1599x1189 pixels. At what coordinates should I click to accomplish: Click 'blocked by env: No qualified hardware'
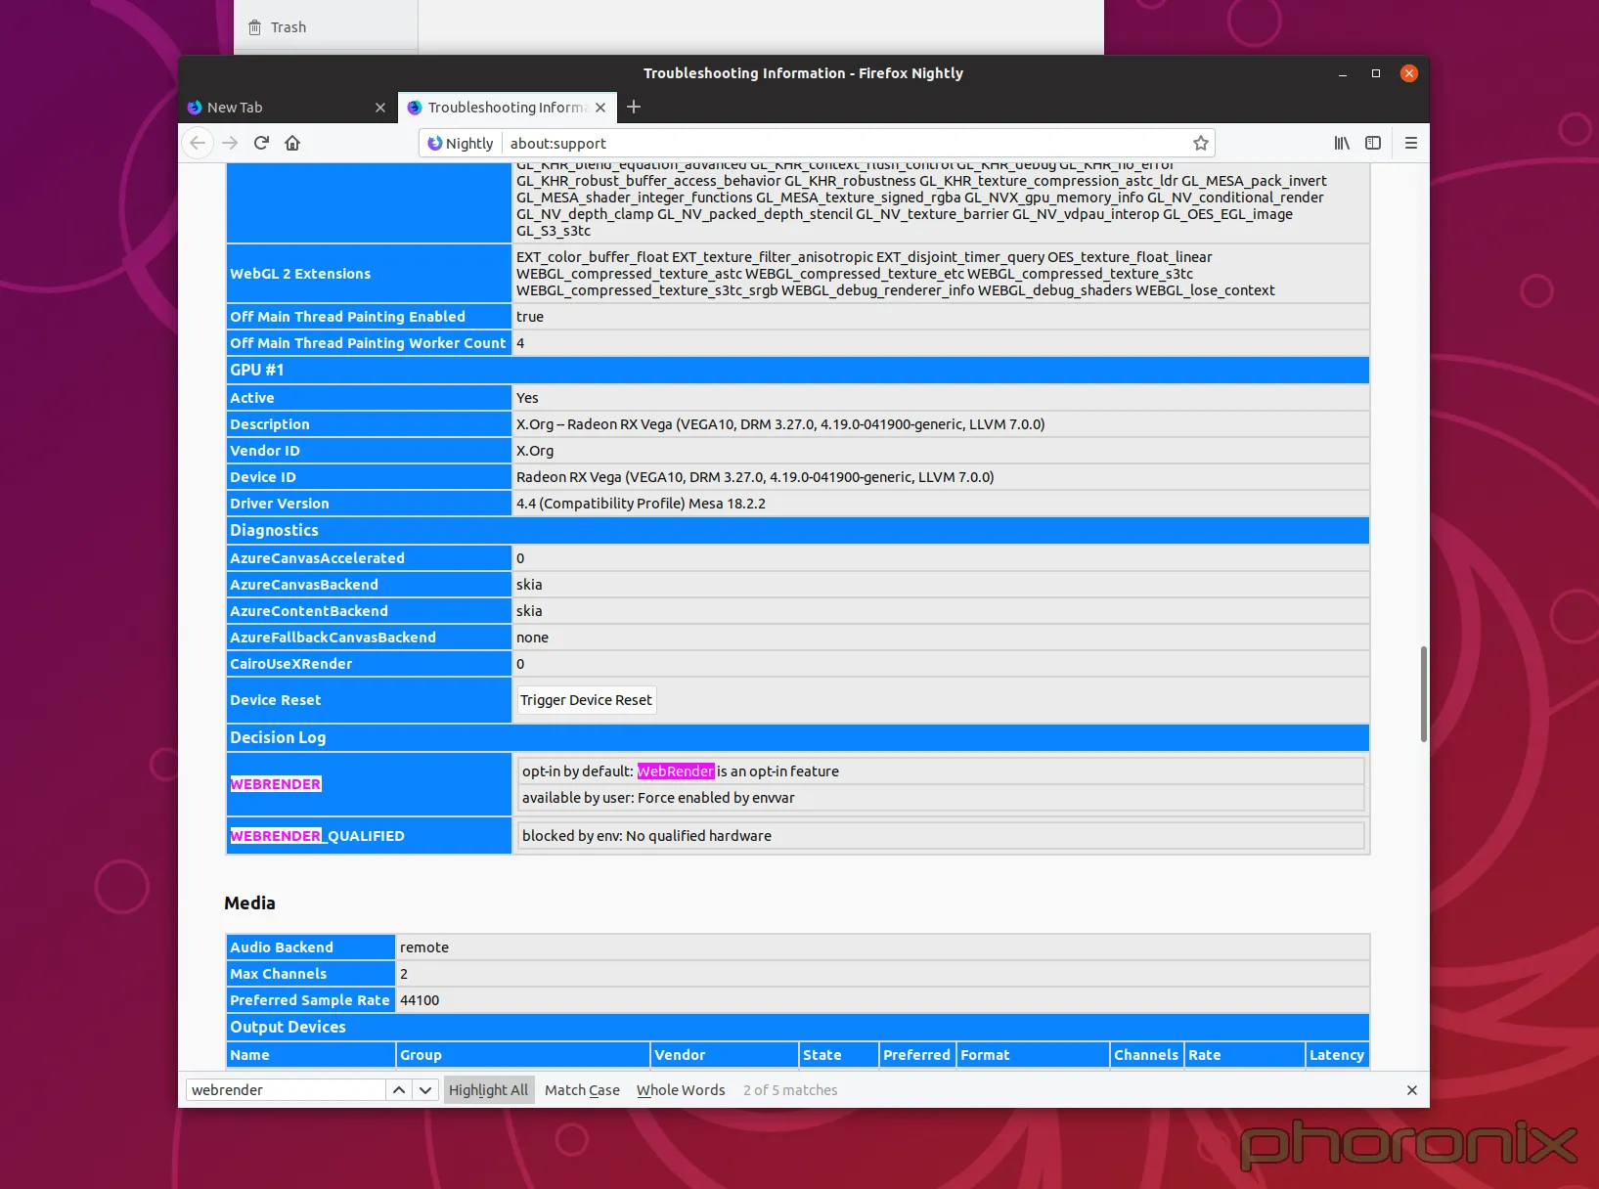click(646, 836)
